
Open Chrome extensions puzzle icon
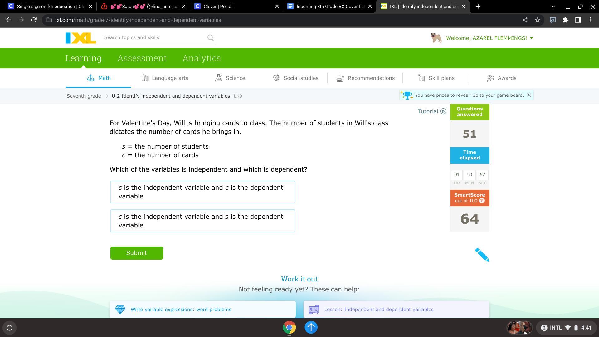pos(565,20)
